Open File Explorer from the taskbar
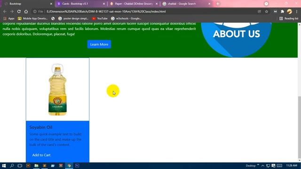Viewport: 301px width, 169px height. click(36, 166)
